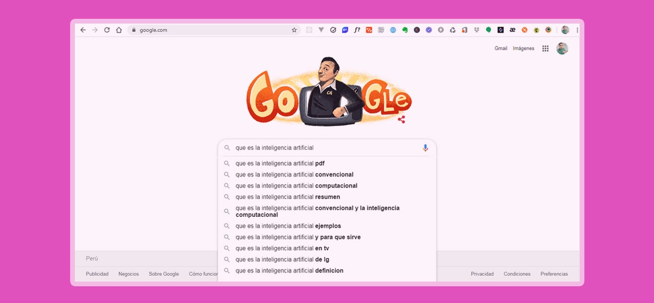The image size is (654, 303).
Task: Open Gmail link
Action: coord(501,49)
